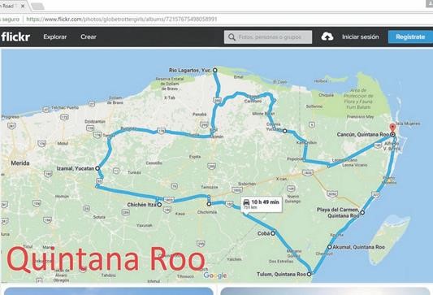Click the Flickr logo
This screenshot has height=295, width=433.
coord(15,37)
